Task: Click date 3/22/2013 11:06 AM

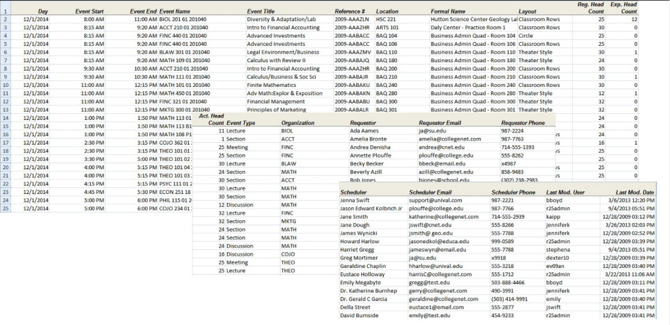Action: pos(630,274)
